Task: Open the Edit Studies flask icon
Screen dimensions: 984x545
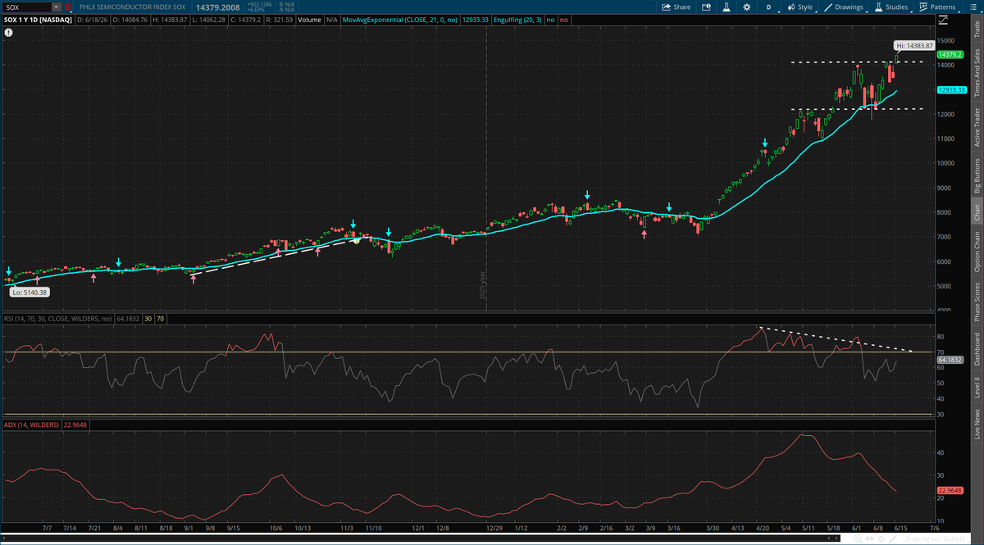Action: [726, 7]
